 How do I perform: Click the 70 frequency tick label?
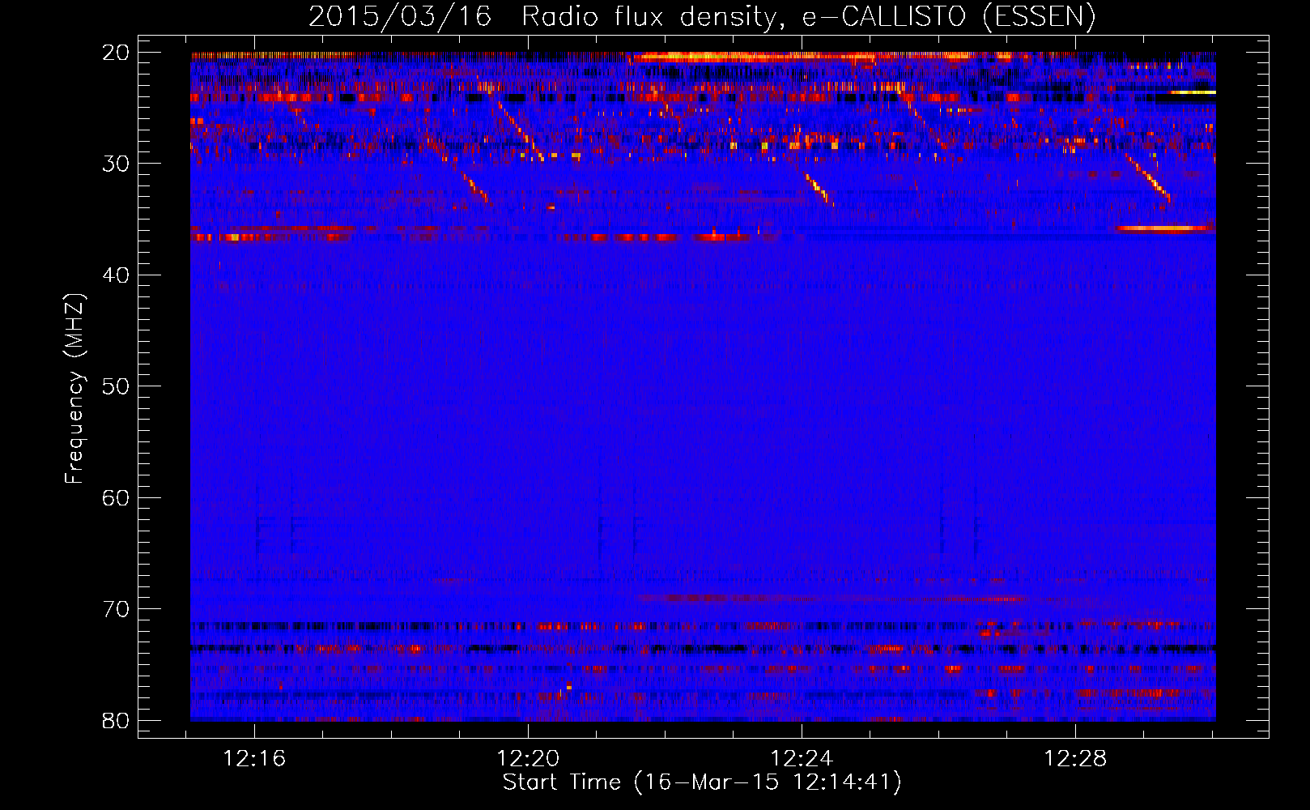pos(116,609)
